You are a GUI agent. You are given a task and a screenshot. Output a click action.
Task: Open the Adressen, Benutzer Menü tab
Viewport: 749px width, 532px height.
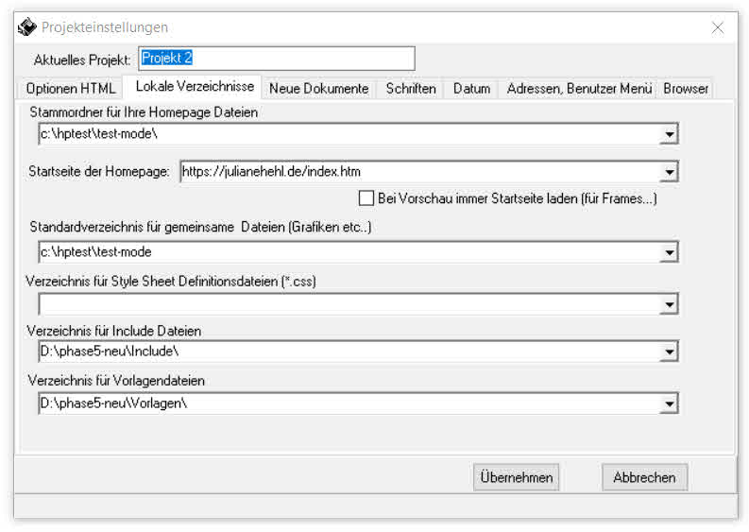coord(579,89)
